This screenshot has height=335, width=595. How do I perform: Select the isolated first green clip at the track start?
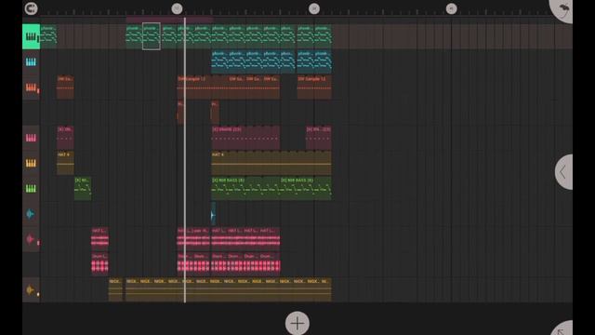click(48, 35)
